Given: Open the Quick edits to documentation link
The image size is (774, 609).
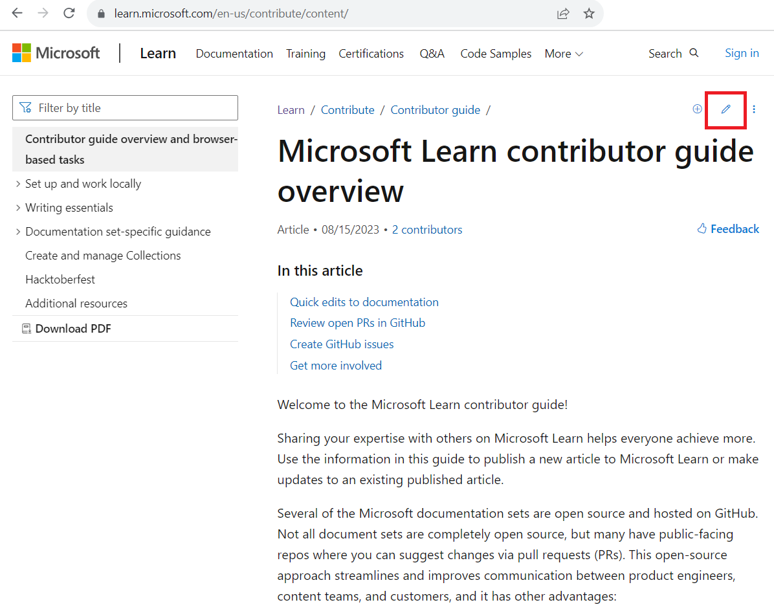Looking at the screenshot, I should click(x=364, y=302).
